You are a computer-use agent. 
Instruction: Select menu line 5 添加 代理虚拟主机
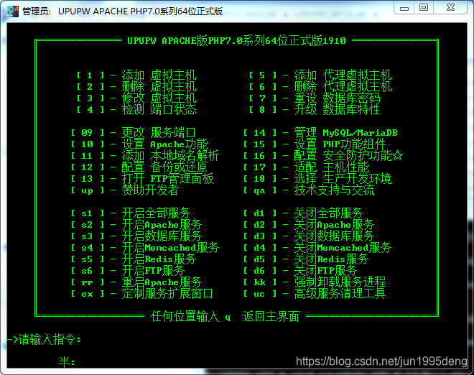point(320,75)
